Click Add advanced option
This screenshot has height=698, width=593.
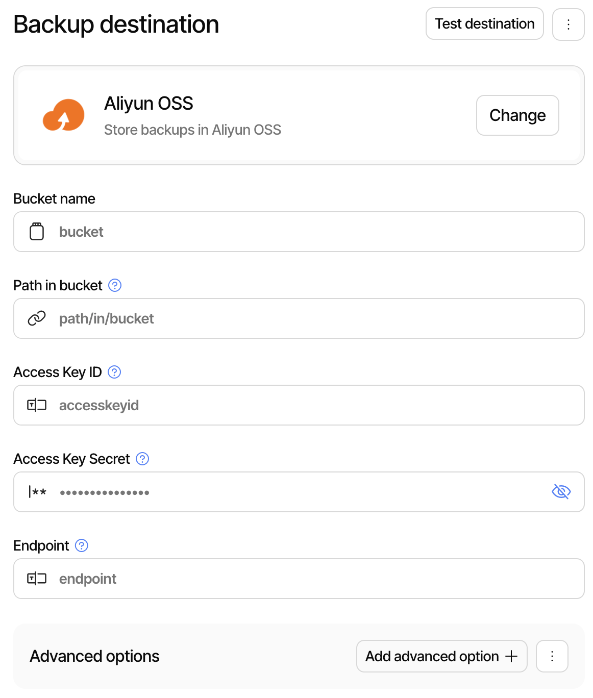pyautogui.click(x=441, y=656)
